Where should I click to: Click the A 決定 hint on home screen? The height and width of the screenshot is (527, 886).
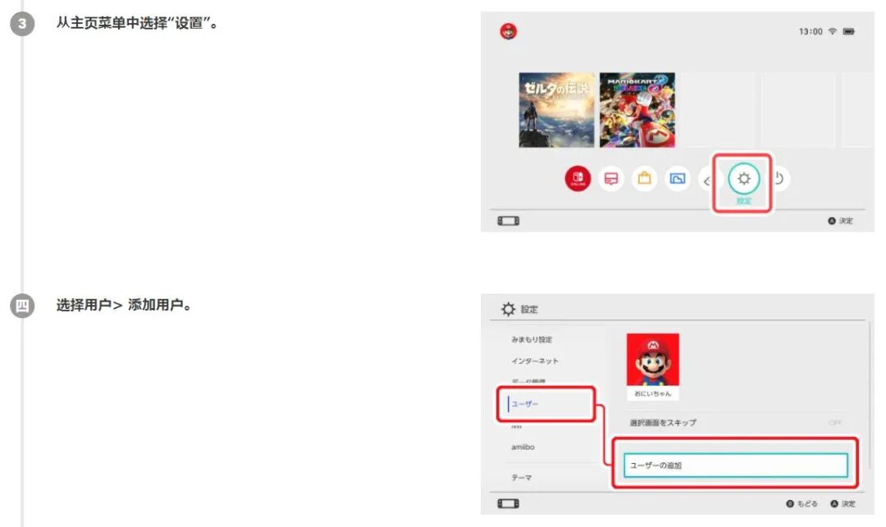coord(840,220)
